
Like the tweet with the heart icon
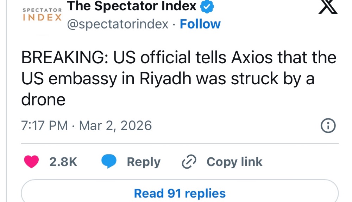[x=31, y=162]
